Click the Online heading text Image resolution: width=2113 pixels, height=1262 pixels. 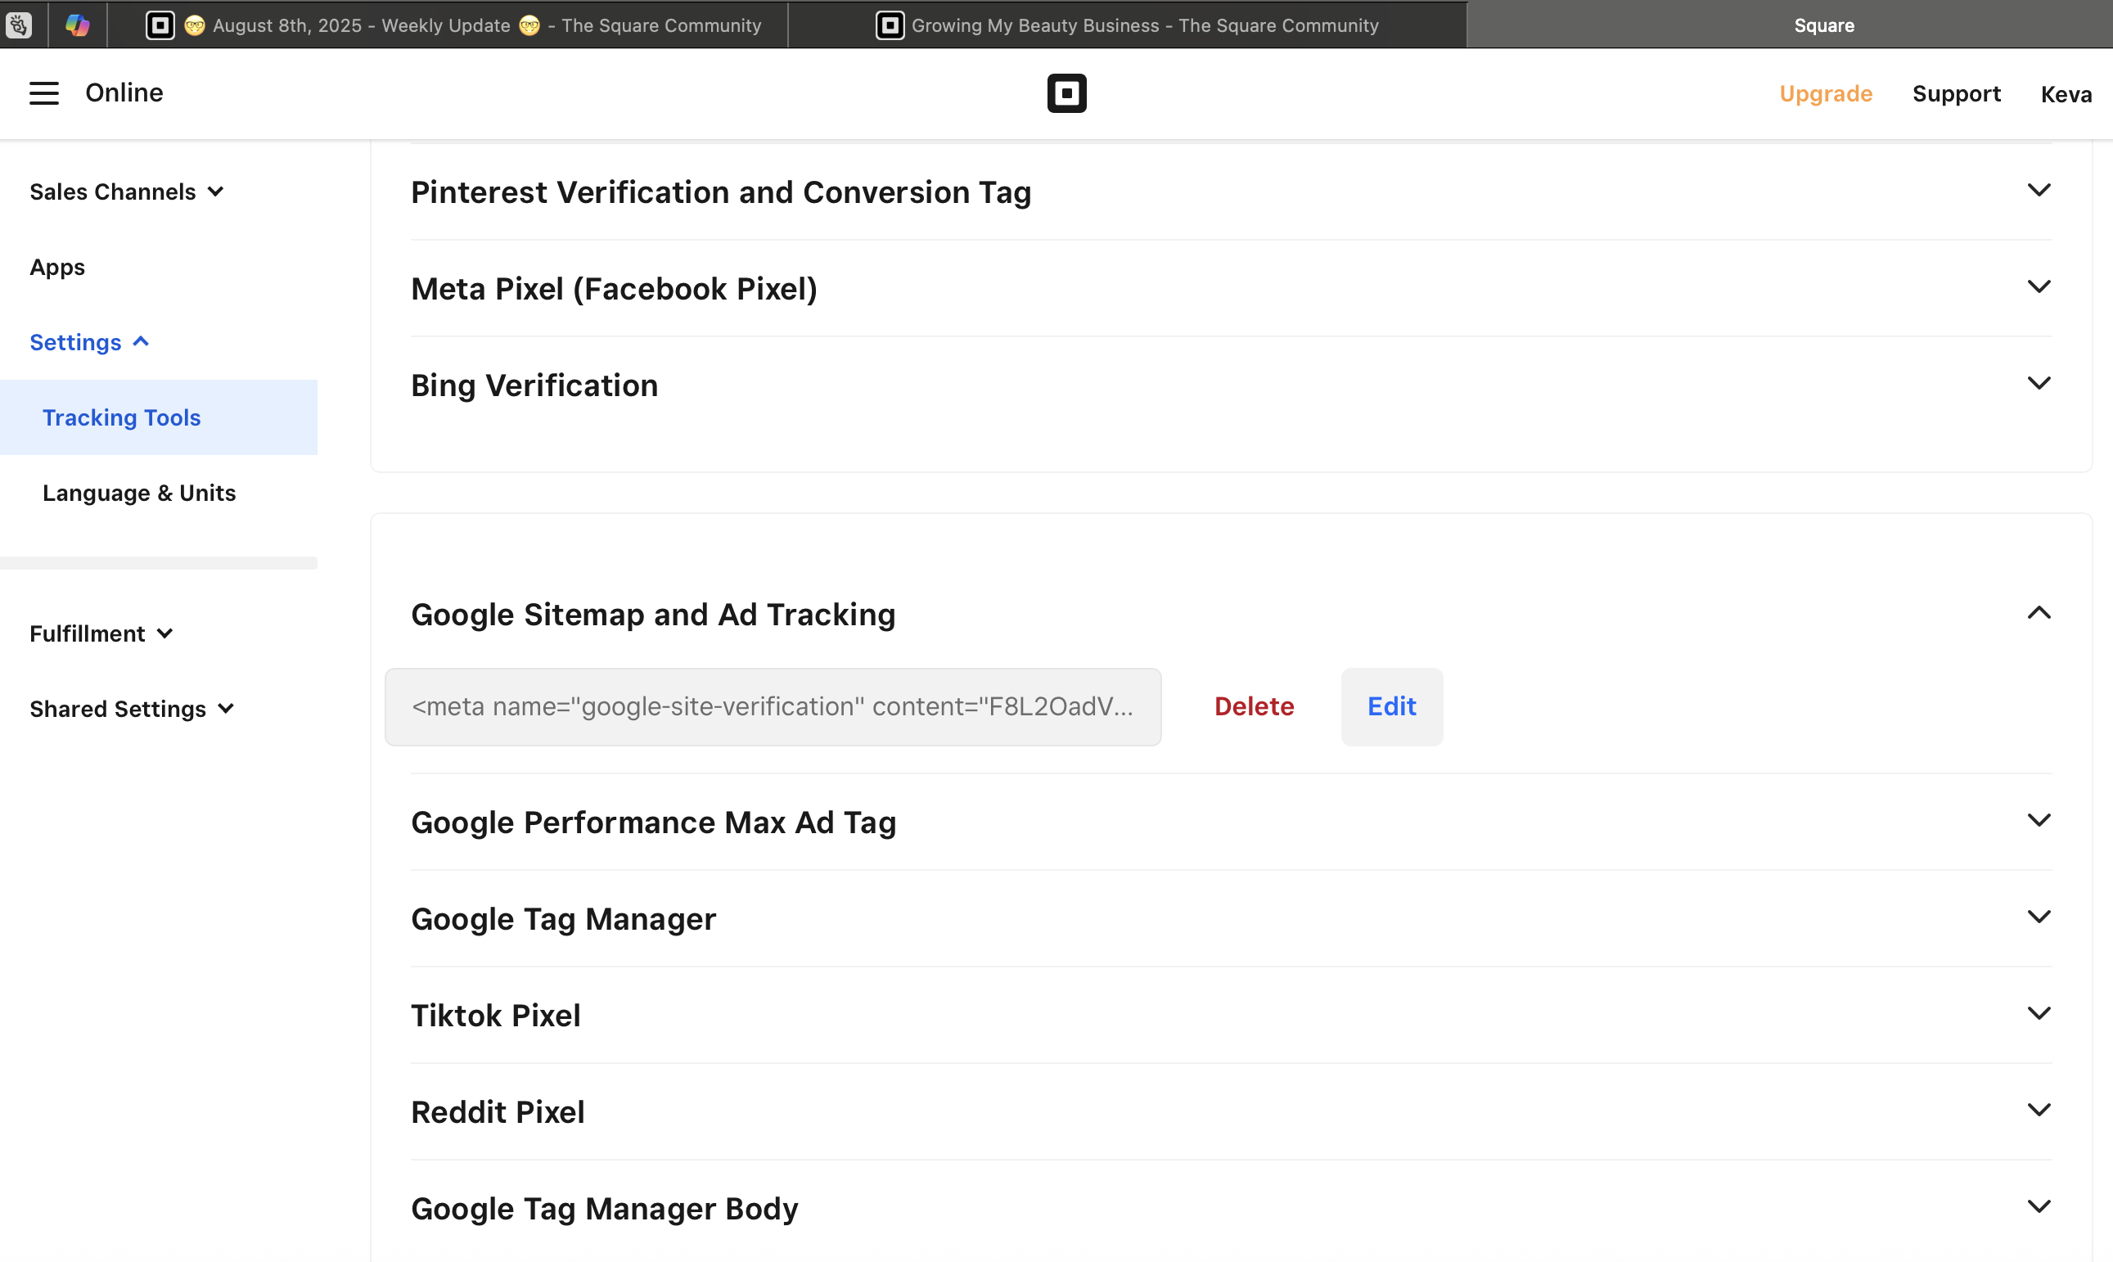pos(124,92)
